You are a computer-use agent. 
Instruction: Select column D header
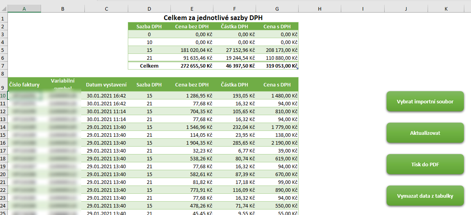point(149,9)
